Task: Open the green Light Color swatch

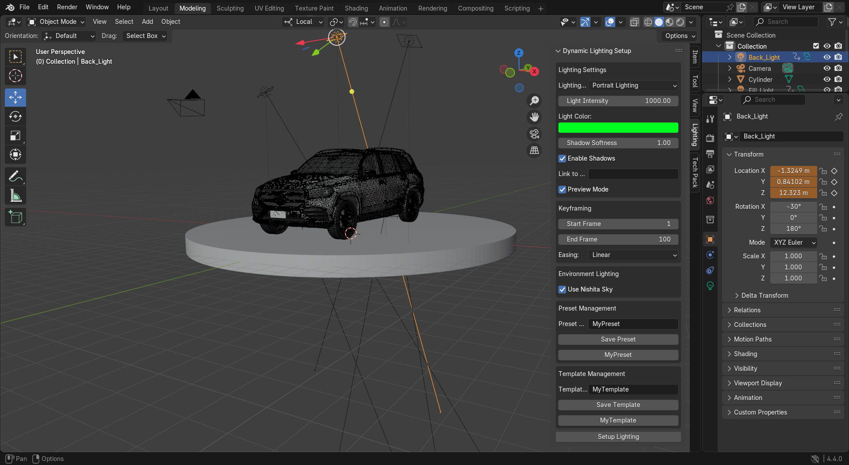Action: click(x=618, y=127)
